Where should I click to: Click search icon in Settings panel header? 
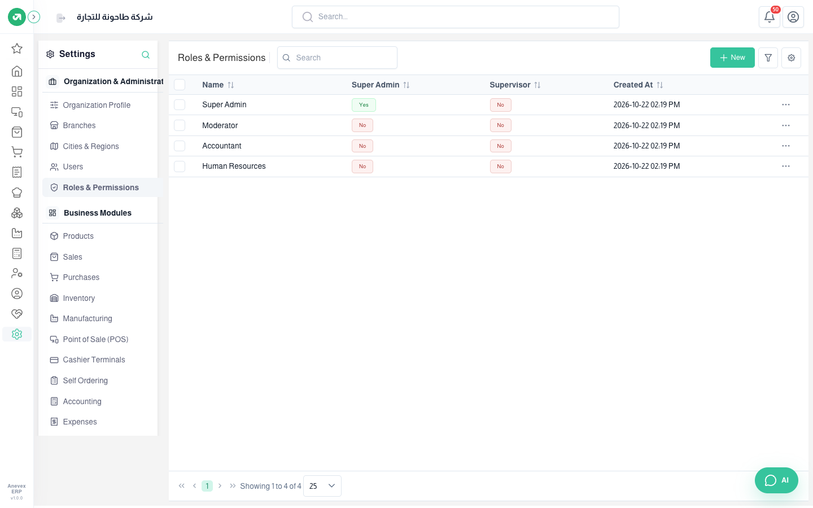click(146, 55)
